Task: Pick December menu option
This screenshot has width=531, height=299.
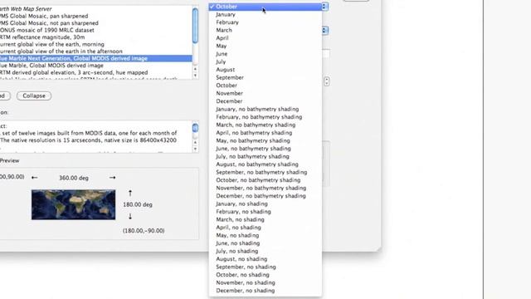Action: click(265, 101)
